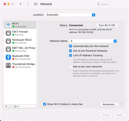Select the Wi-Fi service icon
Viewport: 129px width, 121px height.
[8, 25]
